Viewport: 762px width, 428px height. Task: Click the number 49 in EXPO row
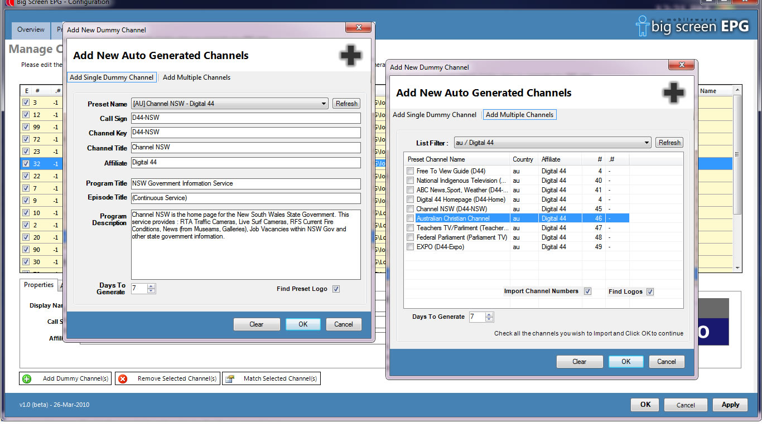(x=598, y=247)
